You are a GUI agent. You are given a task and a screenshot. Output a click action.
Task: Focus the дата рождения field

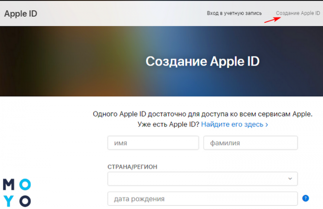[x=203, y=199]
